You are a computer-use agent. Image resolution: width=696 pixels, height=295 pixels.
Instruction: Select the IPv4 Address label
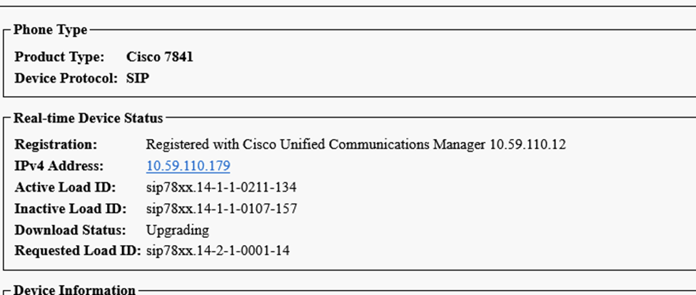pyautogui.click(x=59, y=166)
